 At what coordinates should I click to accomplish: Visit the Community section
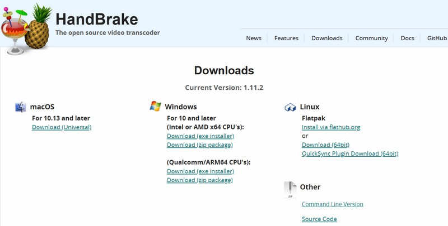pos(371,38)
